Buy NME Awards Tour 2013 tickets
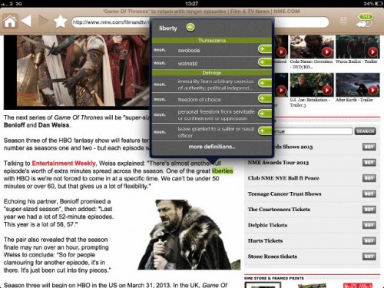Image resolution: width=384 pixels, height=288 pixels. (x=369, y=163)
